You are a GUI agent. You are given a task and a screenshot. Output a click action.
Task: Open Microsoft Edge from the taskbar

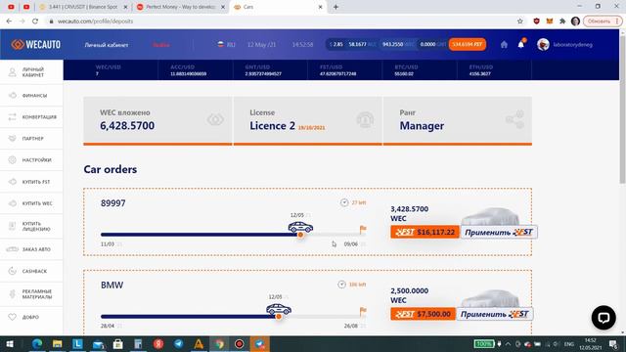click(37, 344)
